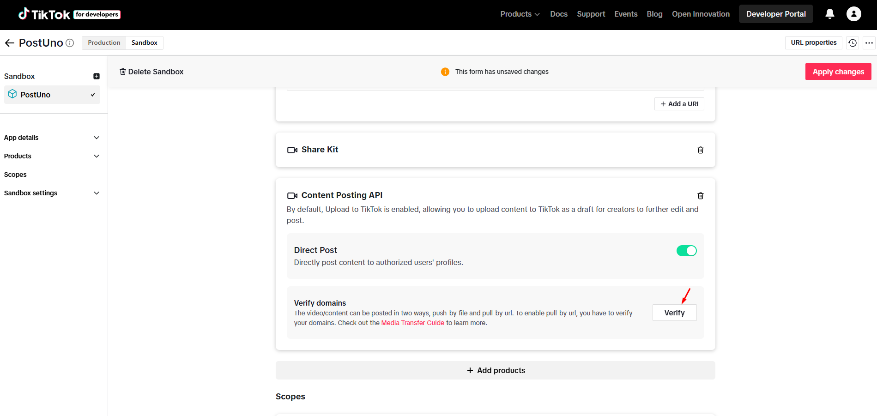Image resolution: width=877 pixels, height=416 pixels.
Task: Click the Verify domains button
Action: coord(674,313)
